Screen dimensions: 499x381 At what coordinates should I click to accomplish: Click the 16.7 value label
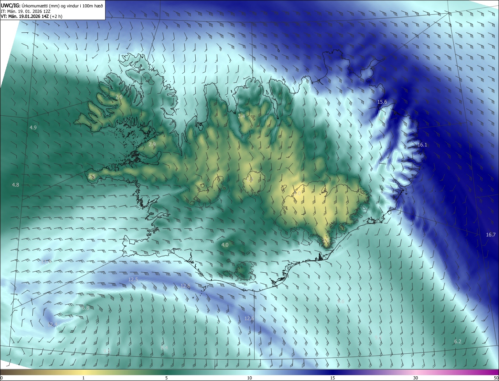[x=491, y=235]
